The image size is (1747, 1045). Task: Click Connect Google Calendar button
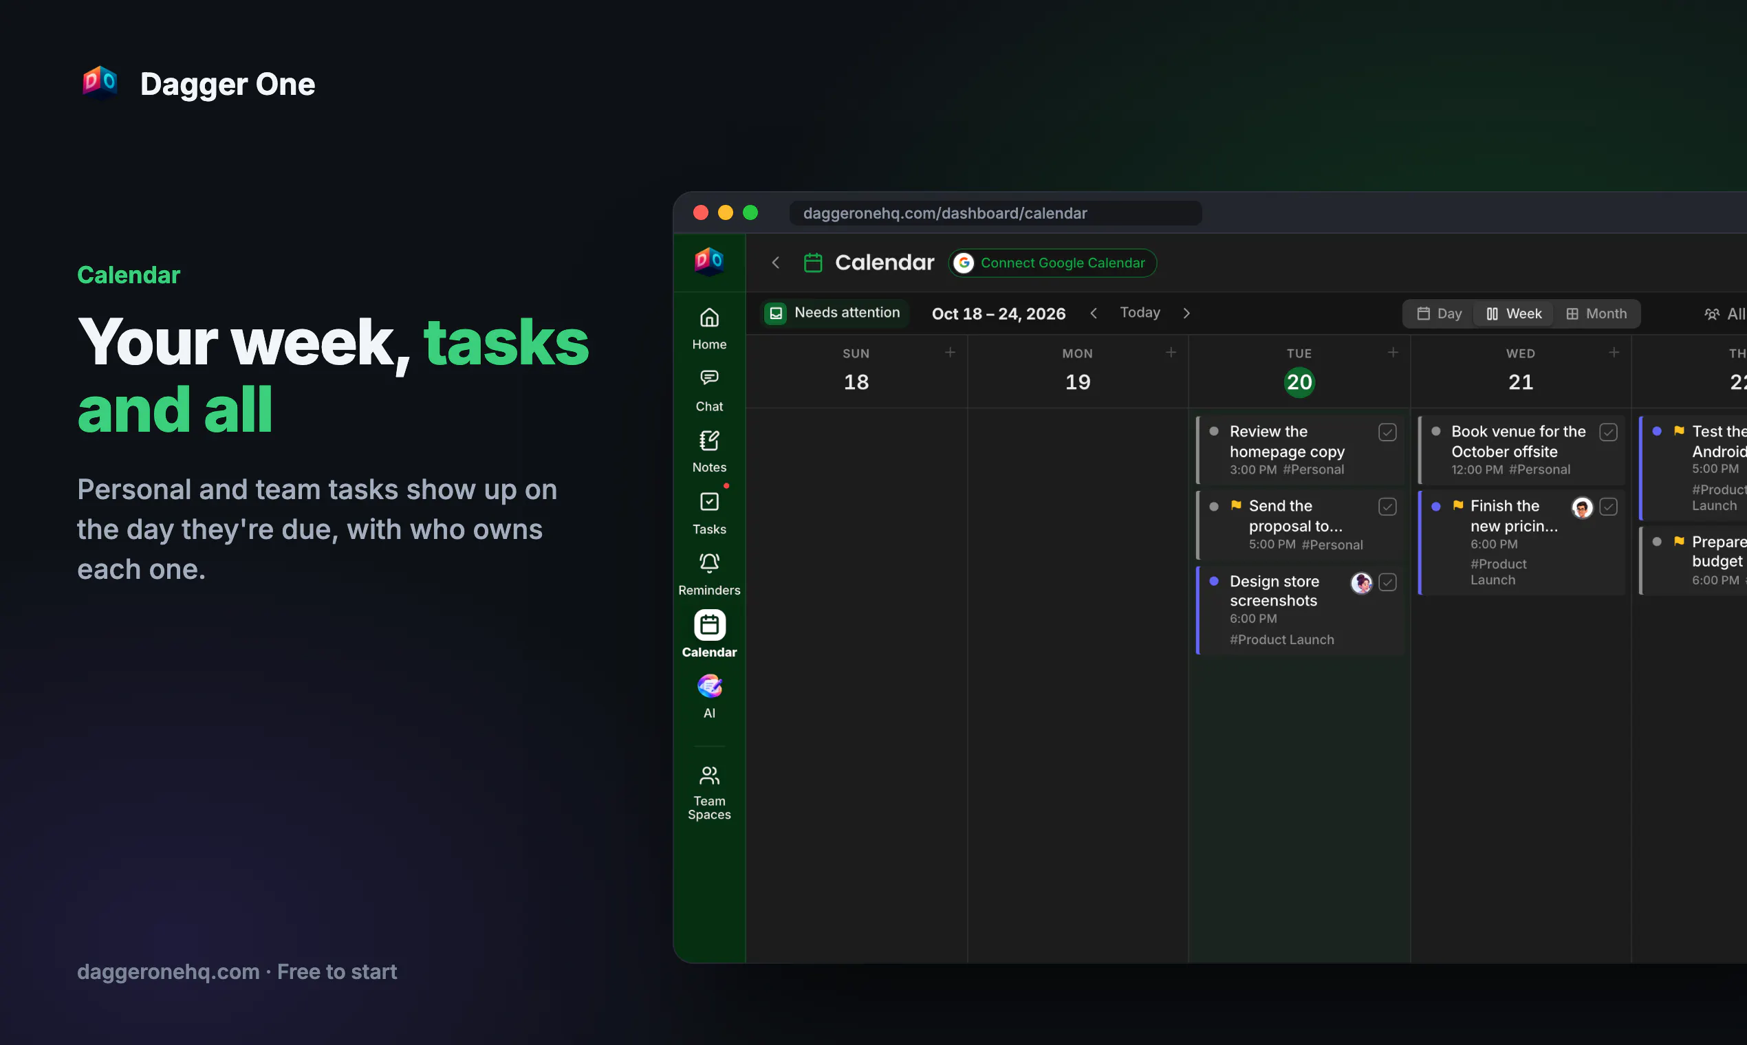(x=1052, y=263)
